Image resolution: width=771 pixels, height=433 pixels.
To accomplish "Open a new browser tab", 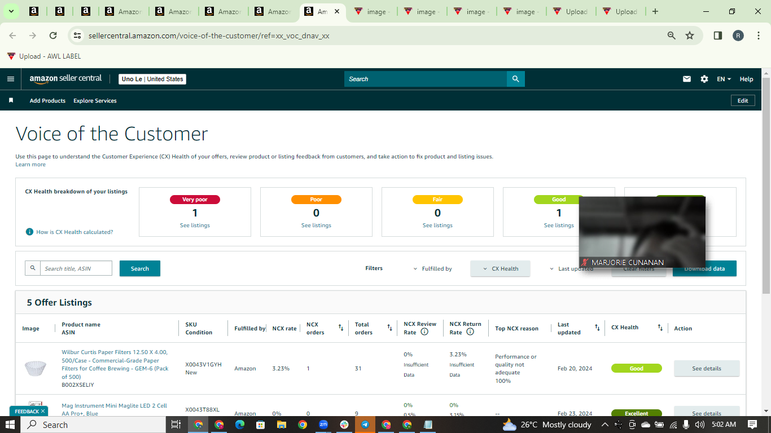I will pyautogui.click(x=655, y=11).
